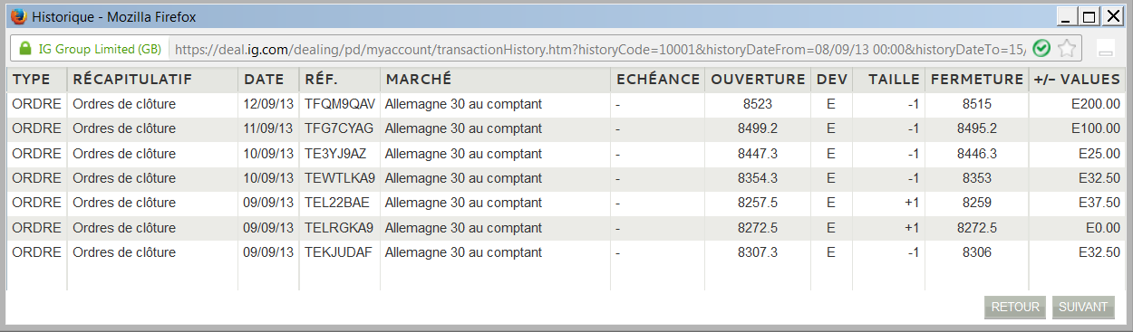Click opening price 8523
Viewport: 1133px width, 332px height.
[x=758, y=104]
